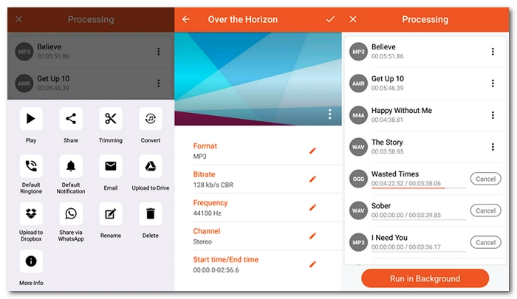Screen dimensions: 517x299
Task: Open the Trimming scissors tool
Action: click(x=111, y=119)
